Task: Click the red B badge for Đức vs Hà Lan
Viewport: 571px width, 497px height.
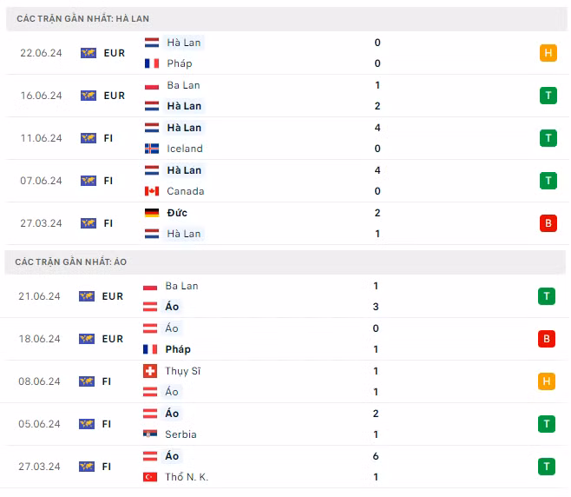Action: tap(548, 223)
